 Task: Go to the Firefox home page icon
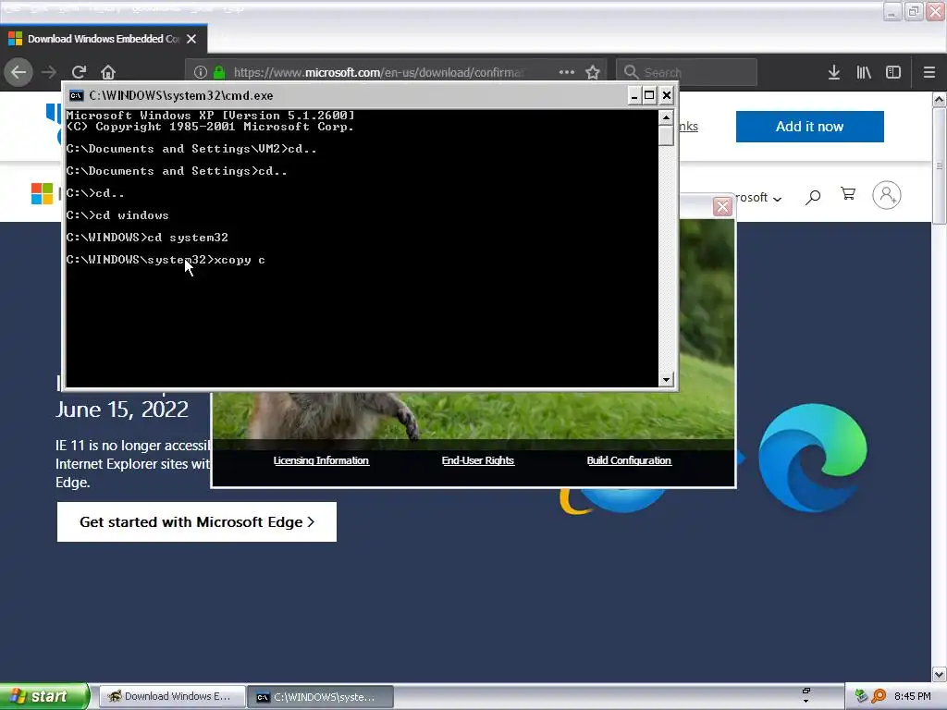[108, 72]
